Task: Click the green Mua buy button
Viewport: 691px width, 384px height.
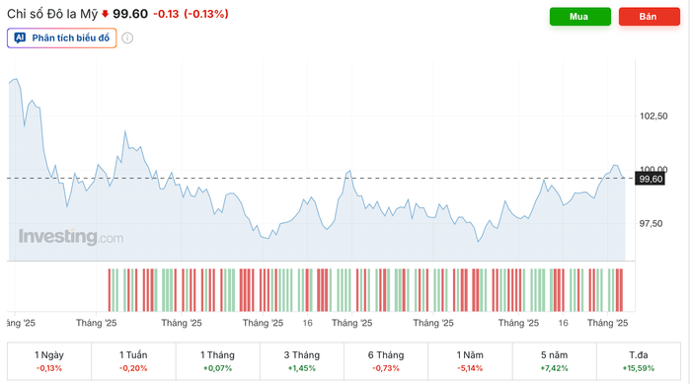Action: point(580,17)
